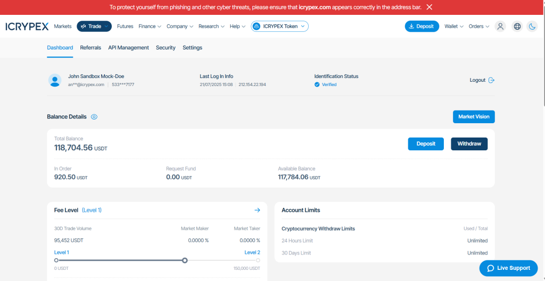Click the Withdraw button
This screenshot has width=545, height=281.
(x=469, y=143)
